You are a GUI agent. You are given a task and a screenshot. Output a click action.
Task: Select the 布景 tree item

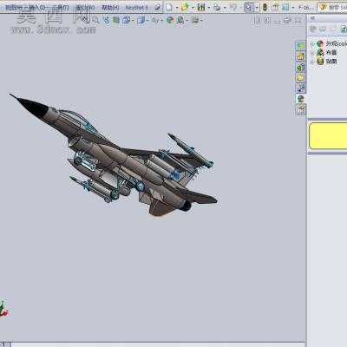327,53
